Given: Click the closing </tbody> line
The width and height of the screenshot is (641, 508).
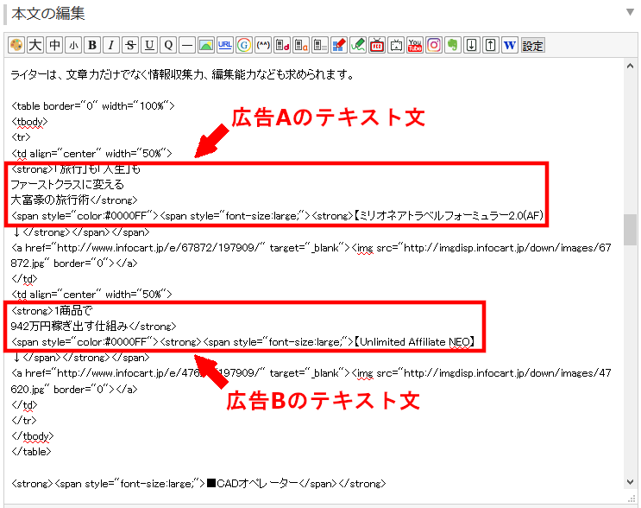Looking at the screenshot, I should point(32,436).
